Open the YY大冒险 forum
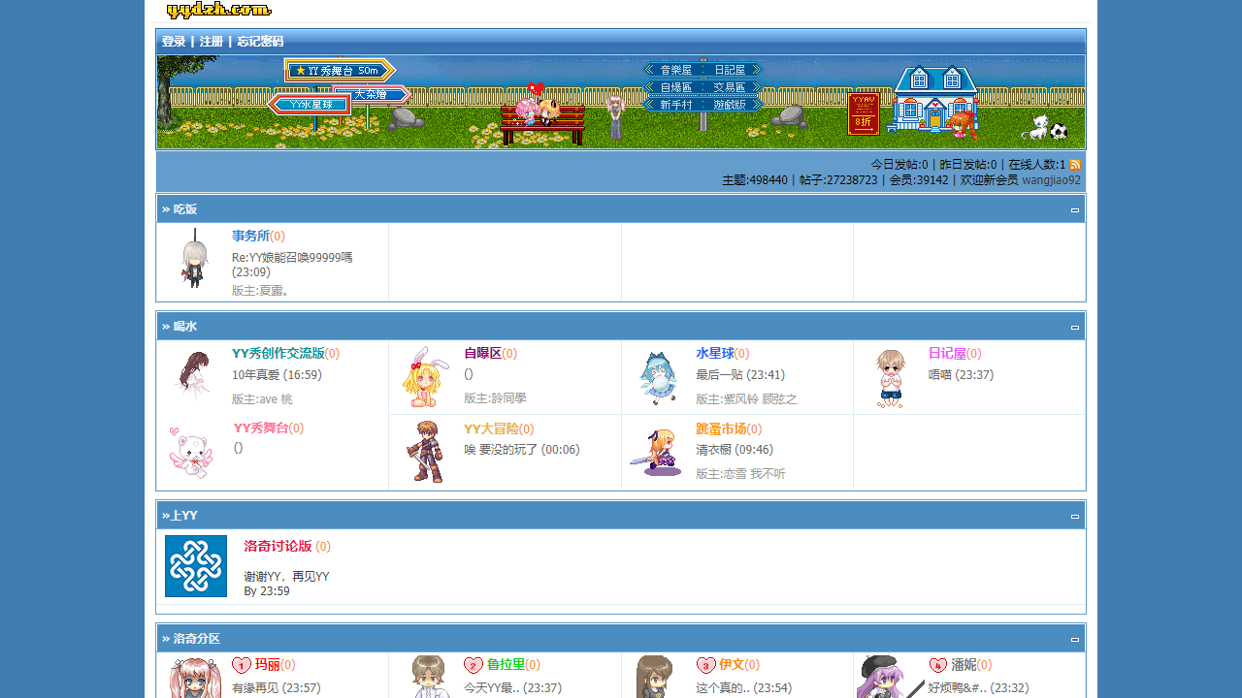The width and height of the screenshot is (1242, 698). (x=491, y=428)
